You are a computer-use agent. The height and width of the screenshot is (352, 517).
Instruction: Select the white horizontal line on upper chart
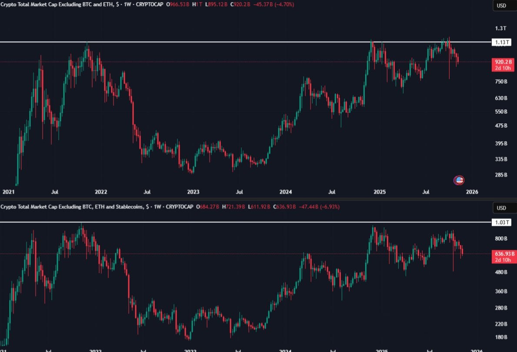pyautogui.click(x=217, y=42)
